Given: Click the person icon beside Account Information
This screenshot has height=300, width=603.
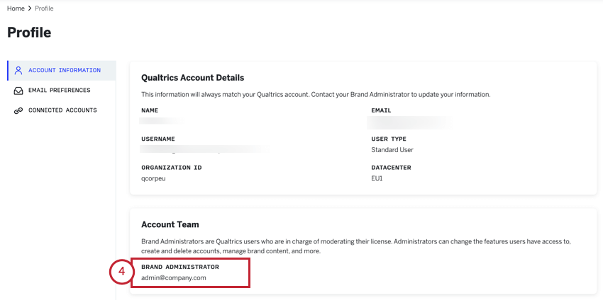Looking at the screenshot, I should pyautogui.click(x=18, y=71).
